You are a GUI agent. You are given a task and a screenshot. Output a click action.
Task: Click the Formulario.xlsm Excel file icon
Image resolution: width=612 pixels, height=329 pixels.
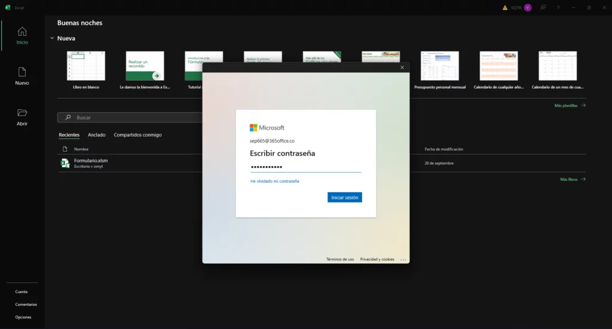pos(65,163)
